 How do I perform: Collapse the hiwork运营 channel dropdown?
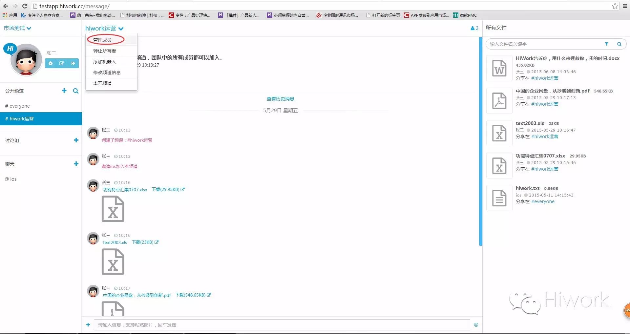point(104,29)
